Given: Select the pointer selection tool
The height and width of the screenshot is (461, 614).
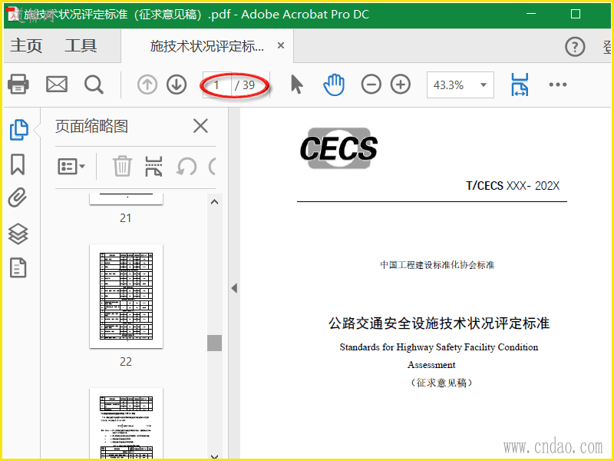Looking at the screenshot, I should (297, 85).
